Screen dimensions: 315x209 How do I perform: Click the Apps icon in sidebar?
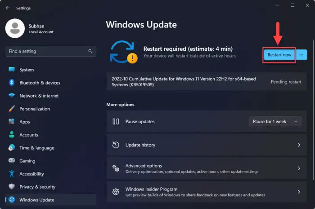[12, 121]
